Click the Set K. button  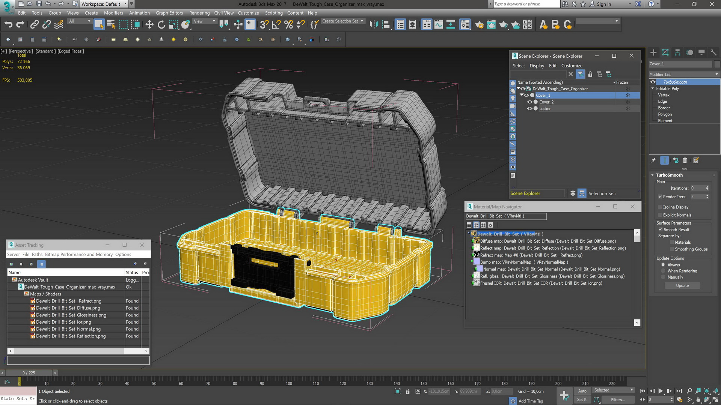(x=582, y=400)
